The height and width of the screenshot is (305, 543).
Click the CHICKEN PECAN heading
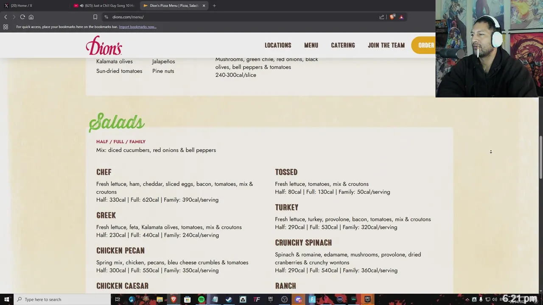pyautogui.click(x=120, y=250)
